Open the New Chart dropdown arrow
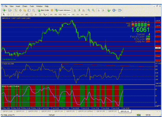The height and width of the screenshot is (117, 162). [6, 10]
